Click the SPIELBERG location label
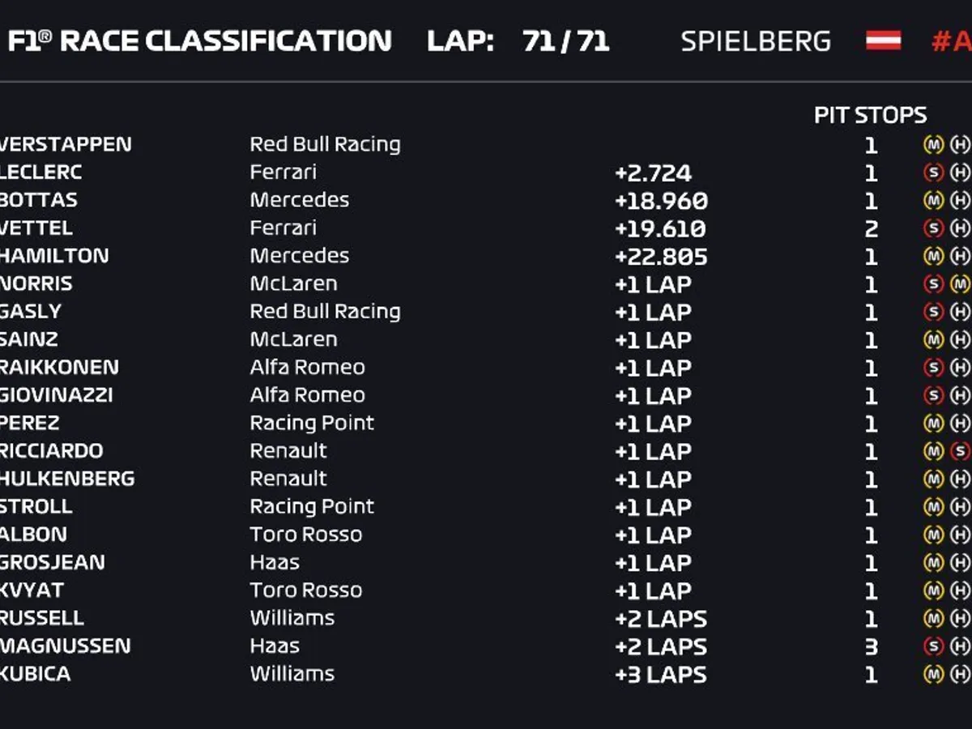The height and width of the screenshot is (729, 972). (755, 41)
